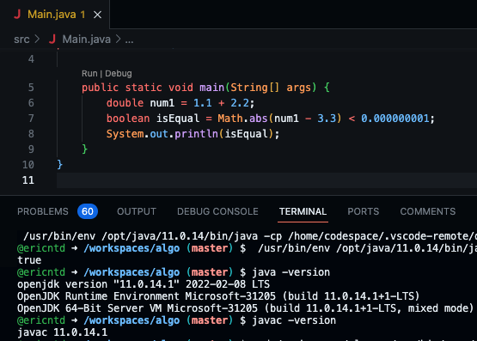Screen dimensions: 477x341
Task: Click the 'main' method name in code
Action: 211,88
